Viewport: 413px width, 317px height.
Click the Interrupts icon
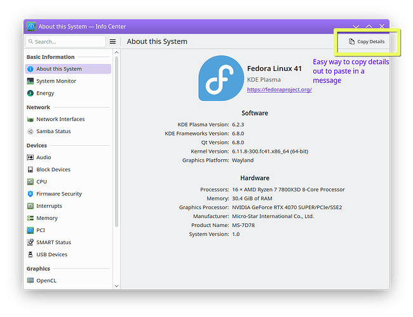tap(30, 206)
